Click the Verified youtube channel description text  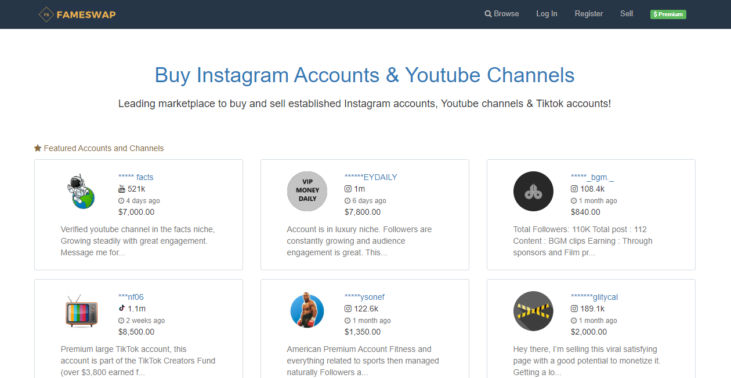point(138,241)
